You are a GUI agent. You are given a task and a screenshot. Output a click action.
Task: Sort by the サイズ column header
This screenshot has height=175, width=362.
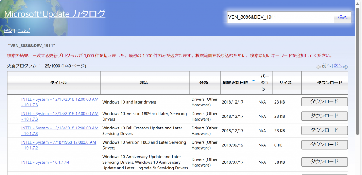[285, 83]
